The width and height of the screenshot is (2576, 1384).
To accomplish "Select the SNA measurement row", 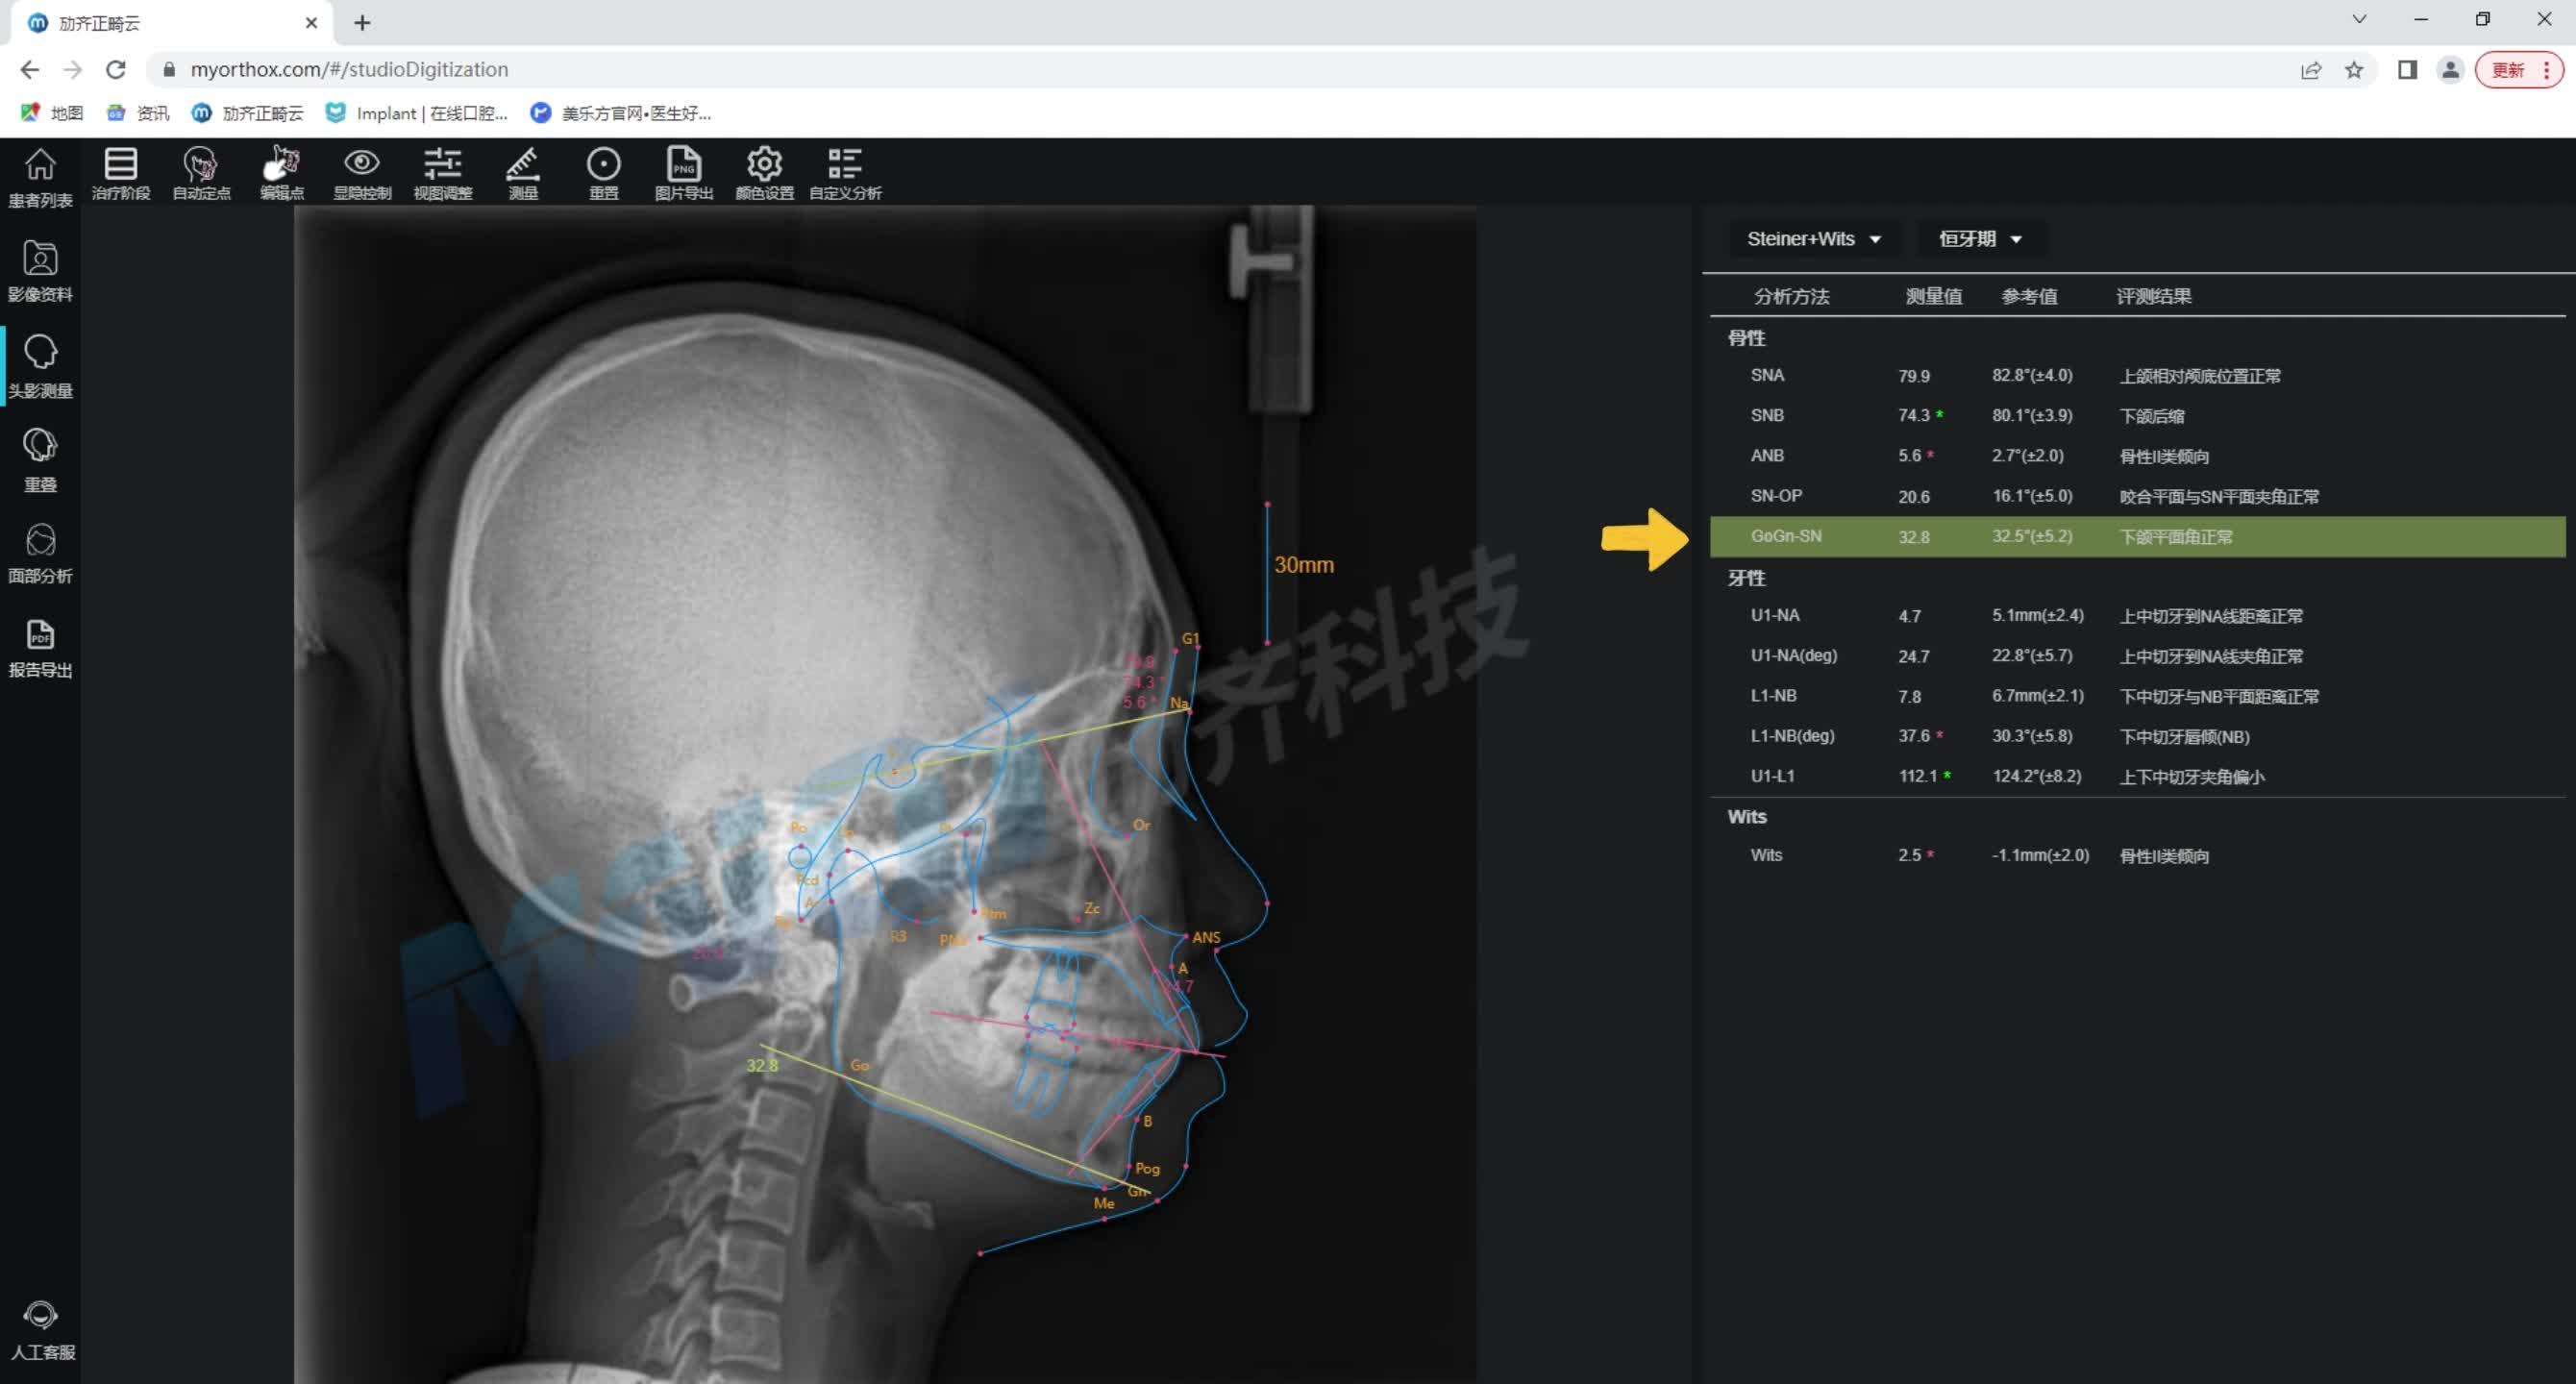I will 2136,376.
